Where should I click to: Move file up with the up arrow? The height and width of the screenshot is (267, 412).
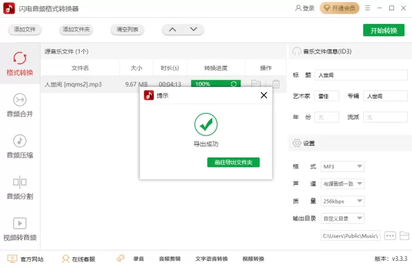pos(172,29)
